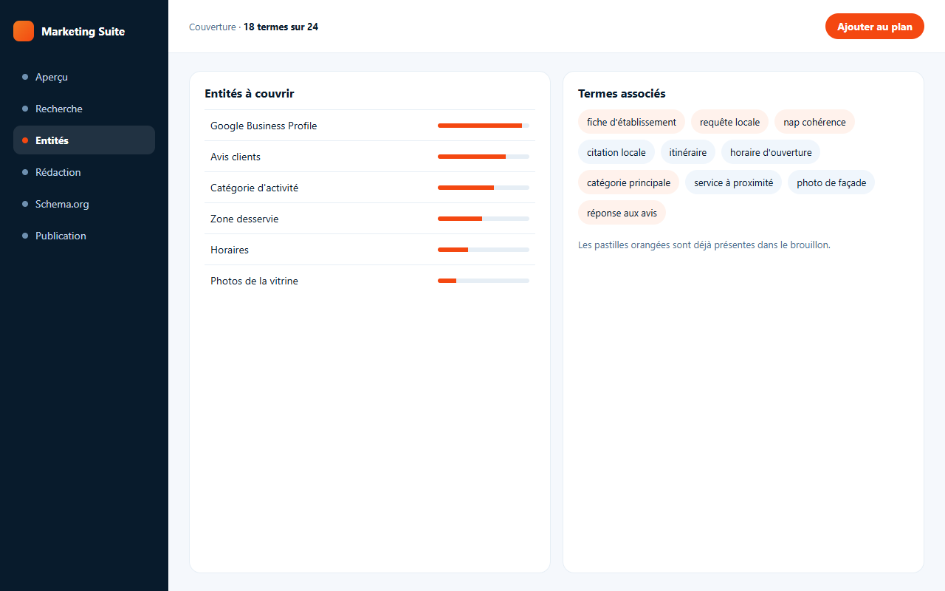Select the Zone desservie entity row
The height and width of the screenshot is (591, 945).
[x=370, y=219]
